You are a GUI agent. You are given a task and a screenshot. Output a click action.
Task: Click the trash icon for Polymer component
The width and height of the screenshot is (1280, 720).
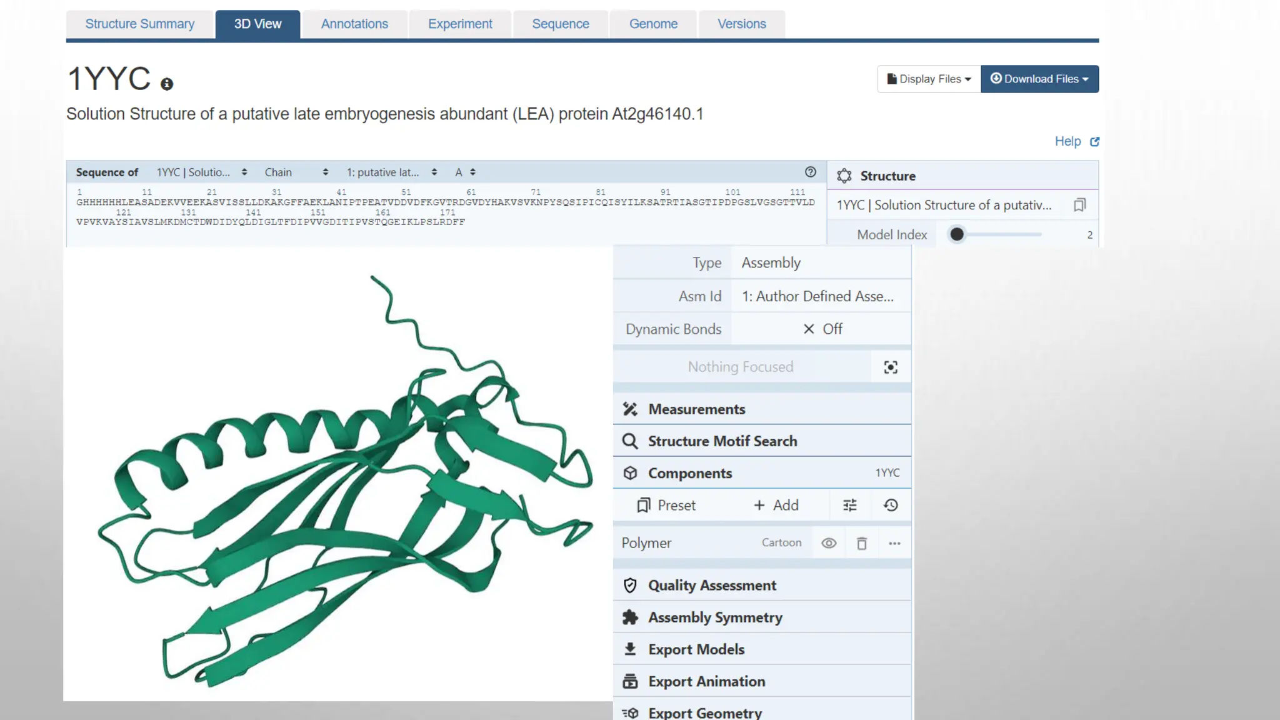pos(862,543)
